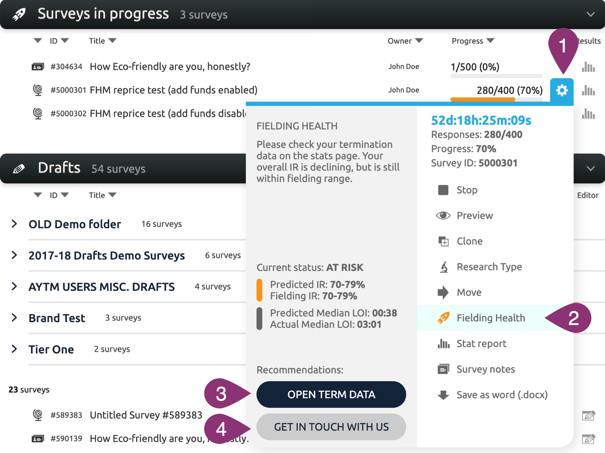Click the edit icon for Untitled Survey #589383
This screenshot has width=605, height=453.
[588, 416]
